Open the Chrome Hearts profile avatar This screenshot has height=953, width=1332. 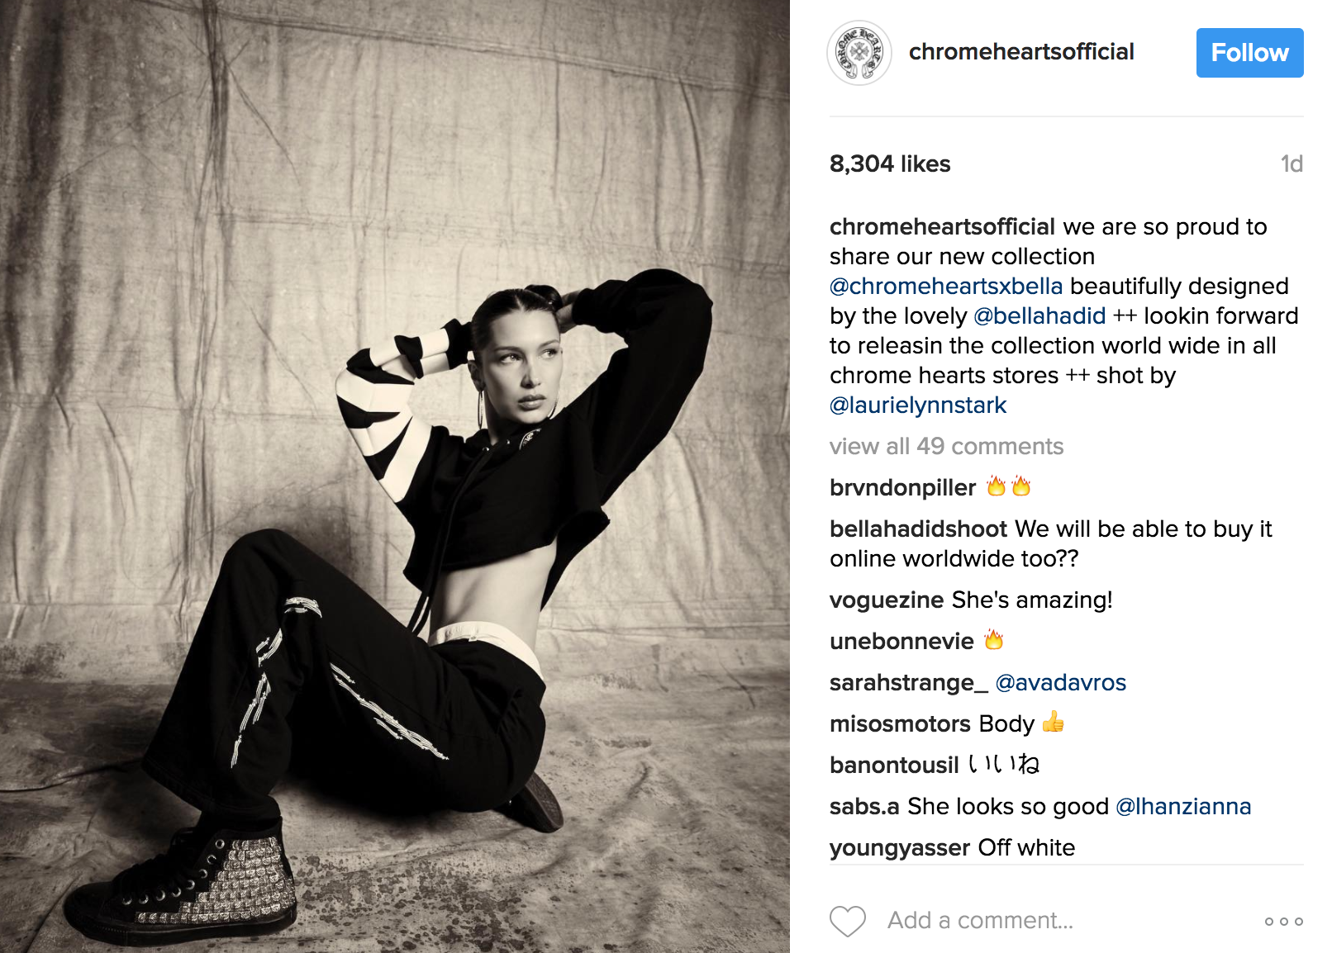tap(859, 53)
